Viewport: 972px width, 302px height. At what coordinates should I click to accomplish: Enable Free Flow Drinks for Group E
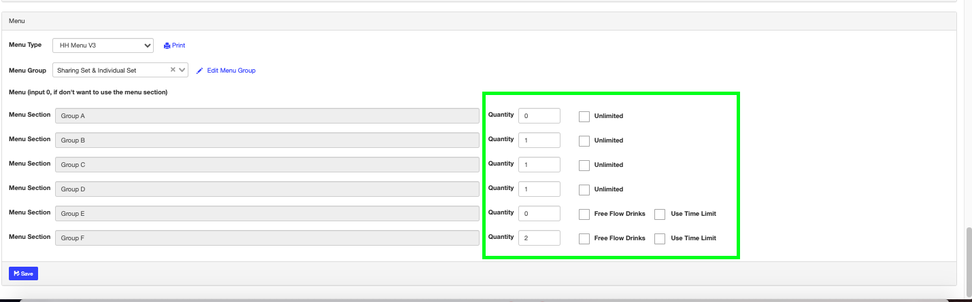point(584,214)
